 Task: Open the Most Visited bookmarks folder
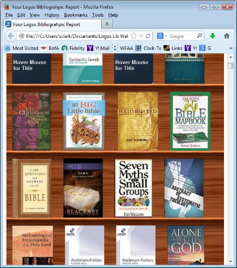coord(21,48)
